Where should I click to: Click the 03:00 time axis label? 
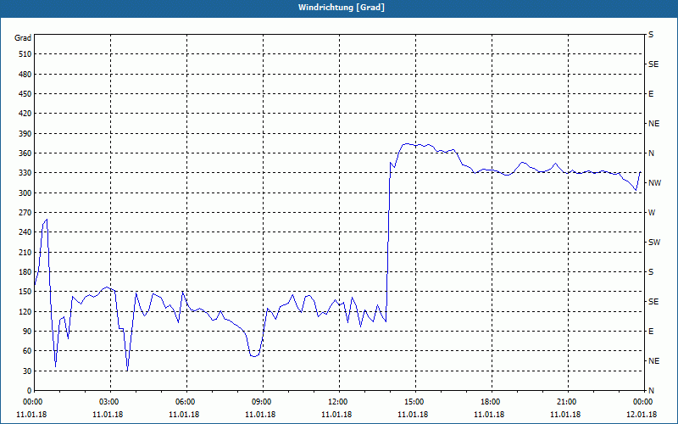point(111,401)
